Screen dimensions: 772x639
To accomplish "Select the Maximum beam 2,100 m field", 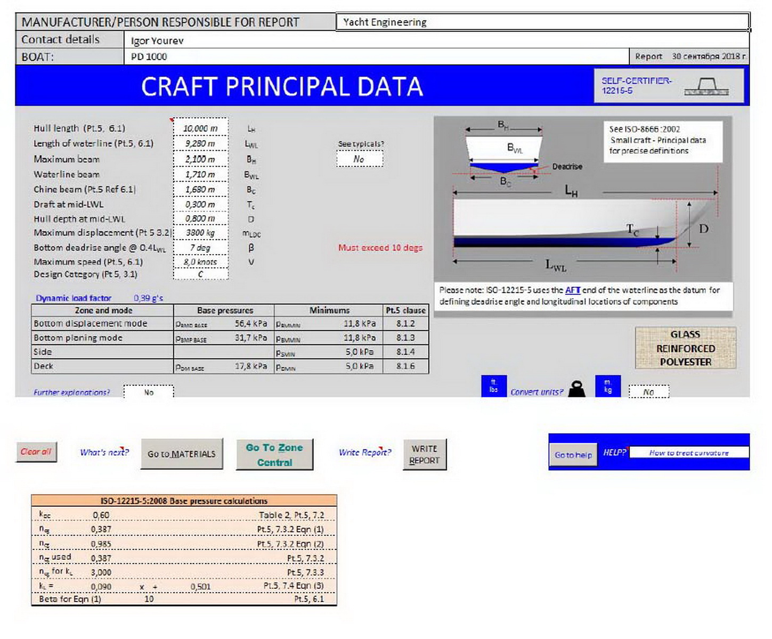I will [x=201, y=159].
